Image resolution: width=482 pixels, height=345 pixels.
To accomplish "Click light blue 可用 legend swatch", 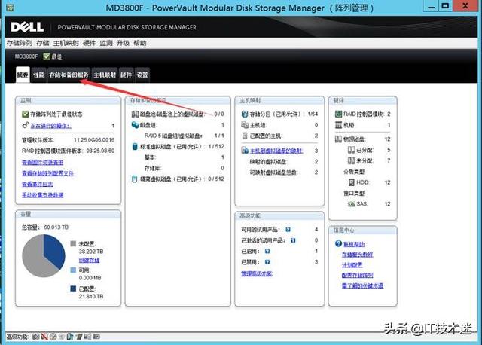I will 73,270.
